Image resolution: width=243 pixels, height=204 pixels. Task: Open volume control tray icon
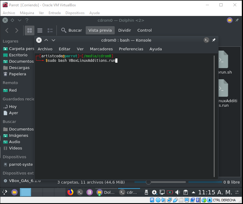tap(177, 192)
